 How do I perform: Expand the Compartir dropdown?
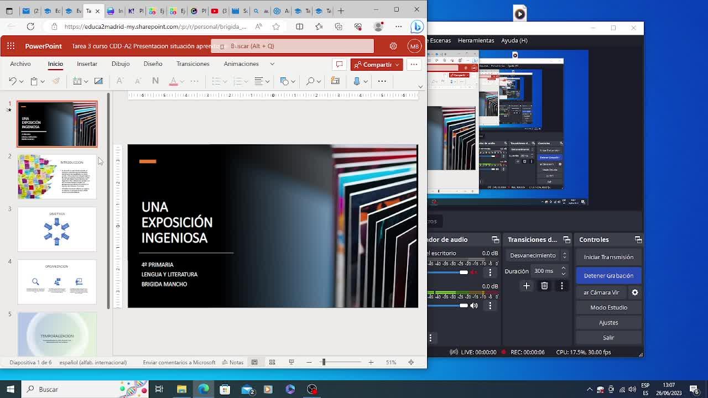396,65
